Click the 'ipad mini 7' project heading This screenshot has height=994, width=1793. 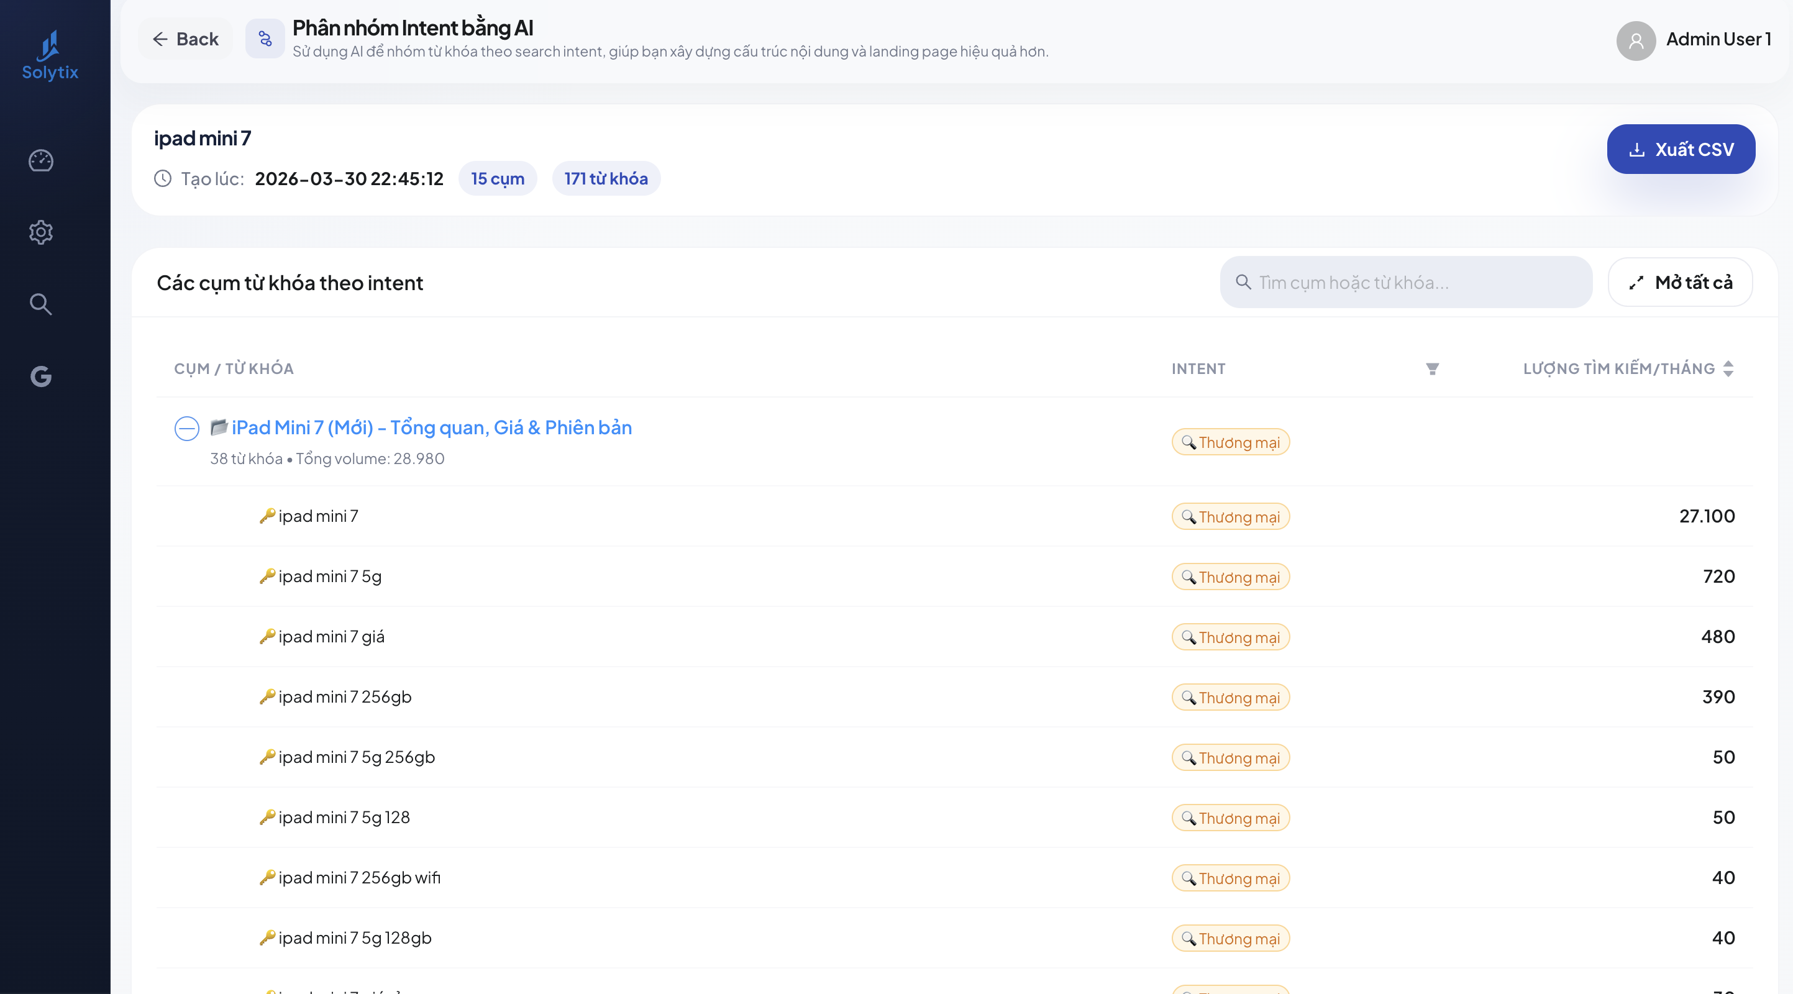pyautogui.click(x=203, y=139)
